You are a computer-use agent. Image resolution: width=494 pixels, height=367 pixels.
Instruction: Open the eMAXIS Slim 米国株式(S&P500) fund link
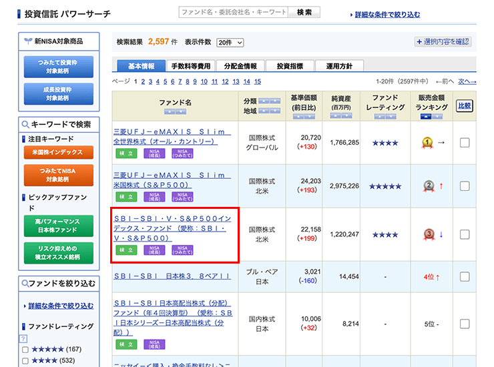pyautogui.click(x=171, y=179)
